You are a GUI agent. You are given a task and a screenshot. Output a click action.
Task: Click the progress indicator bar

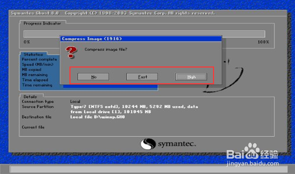click(144, 34)
